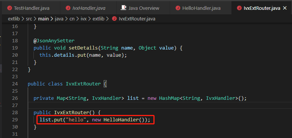Open the main breadcrumb segment
Screen dimensions: 292x138
point(43,19)
